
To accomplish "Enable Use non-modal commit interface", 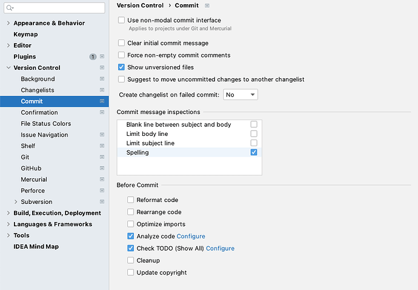I will pos(121,20).
